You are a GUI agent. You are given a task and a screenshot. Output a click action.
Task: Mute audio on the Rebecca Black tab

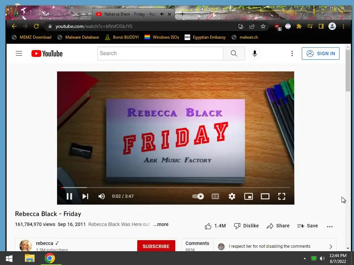point(162,14)
